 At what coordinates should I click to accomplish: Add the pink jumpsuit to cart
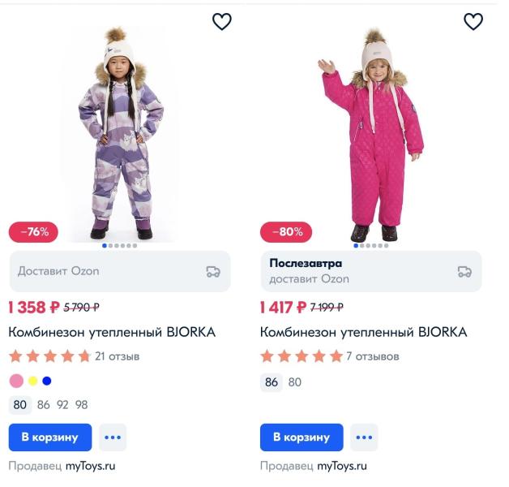click(x=301, y=437)
